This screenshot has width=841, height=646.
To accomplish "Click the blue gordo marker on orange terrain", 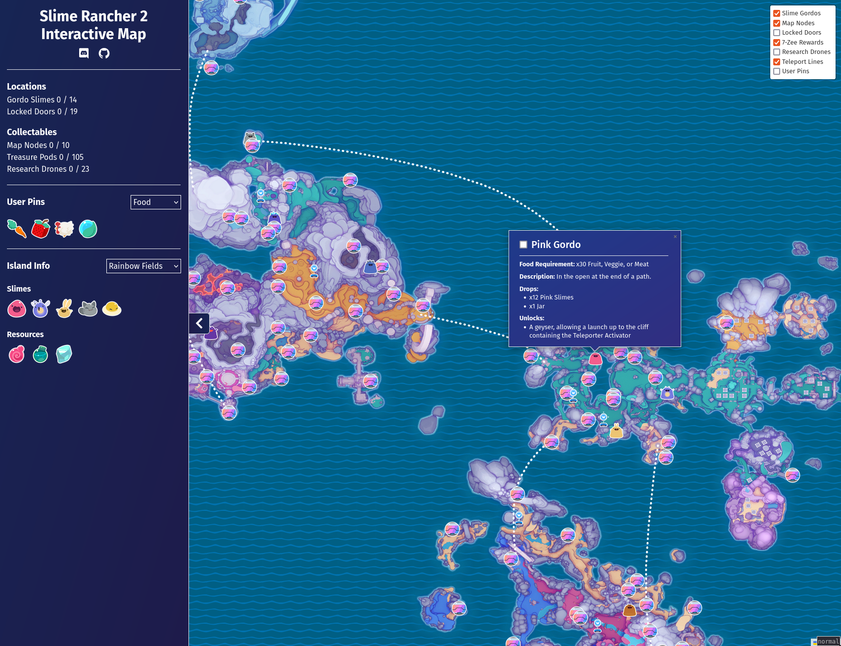I will tap(371, 267).
